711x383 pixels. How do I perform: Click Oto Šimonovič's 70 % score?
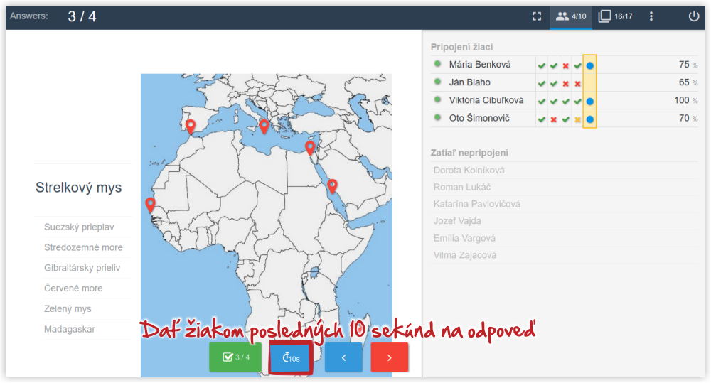[x=688, y=118]
